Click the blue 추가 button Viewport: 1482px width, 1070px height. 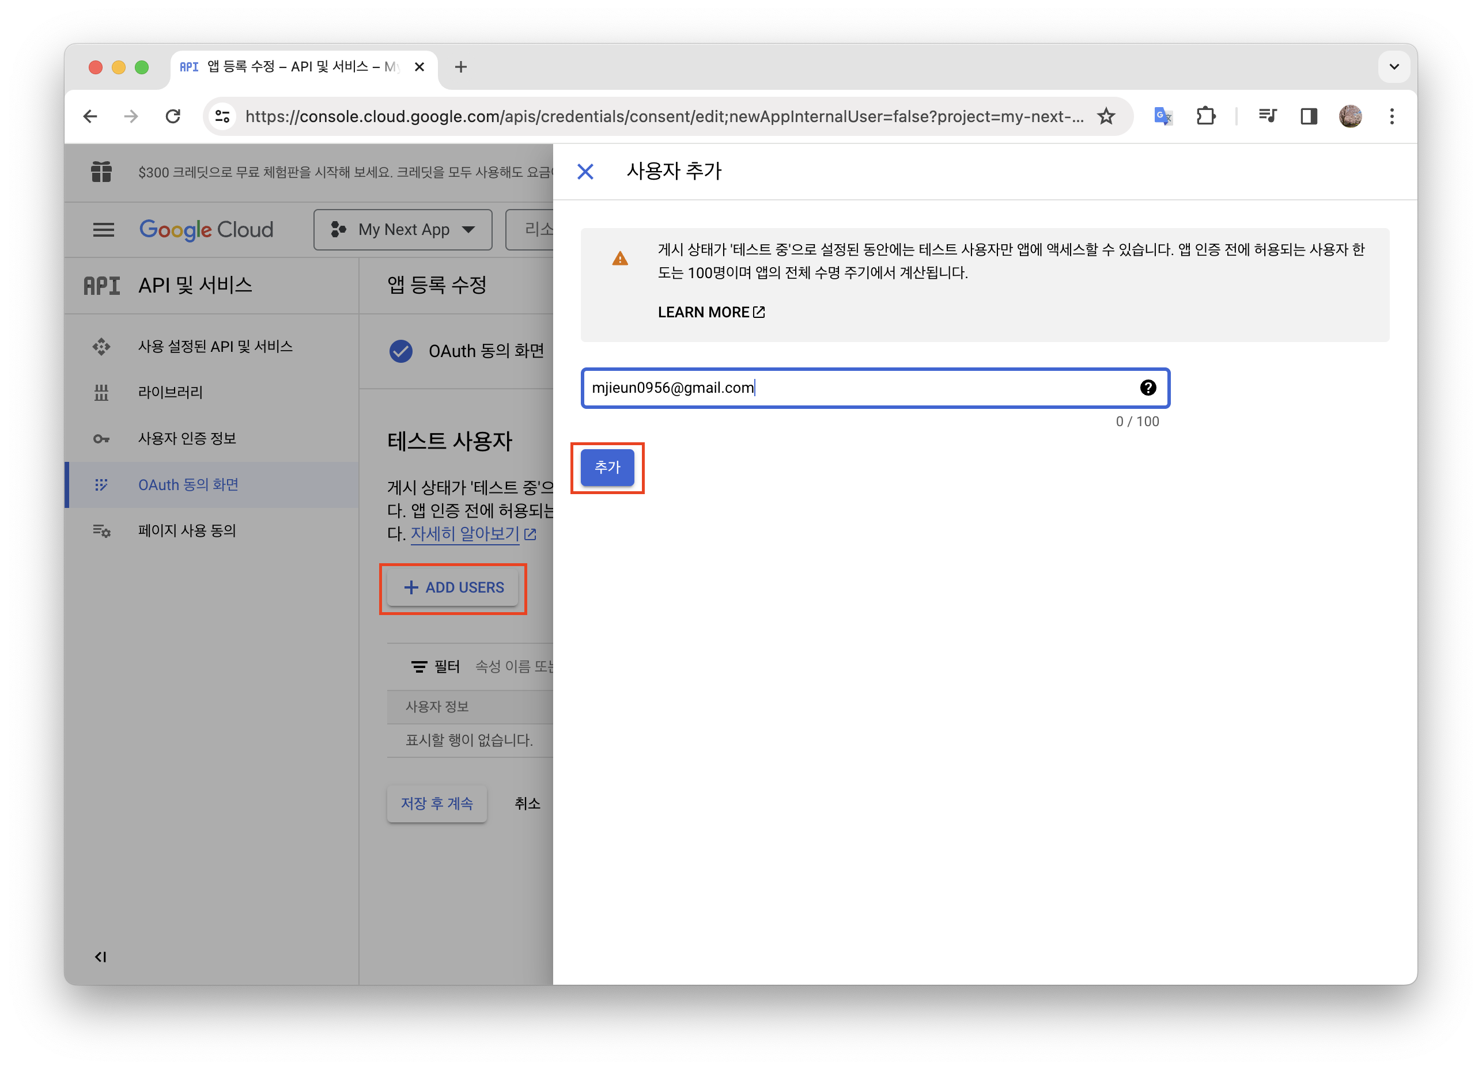click(607, 468)
